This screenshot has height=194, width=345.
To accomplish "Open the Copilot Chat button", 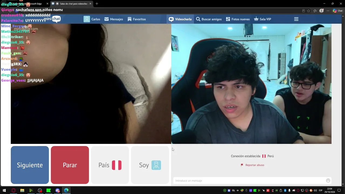I will pos(338,11).
